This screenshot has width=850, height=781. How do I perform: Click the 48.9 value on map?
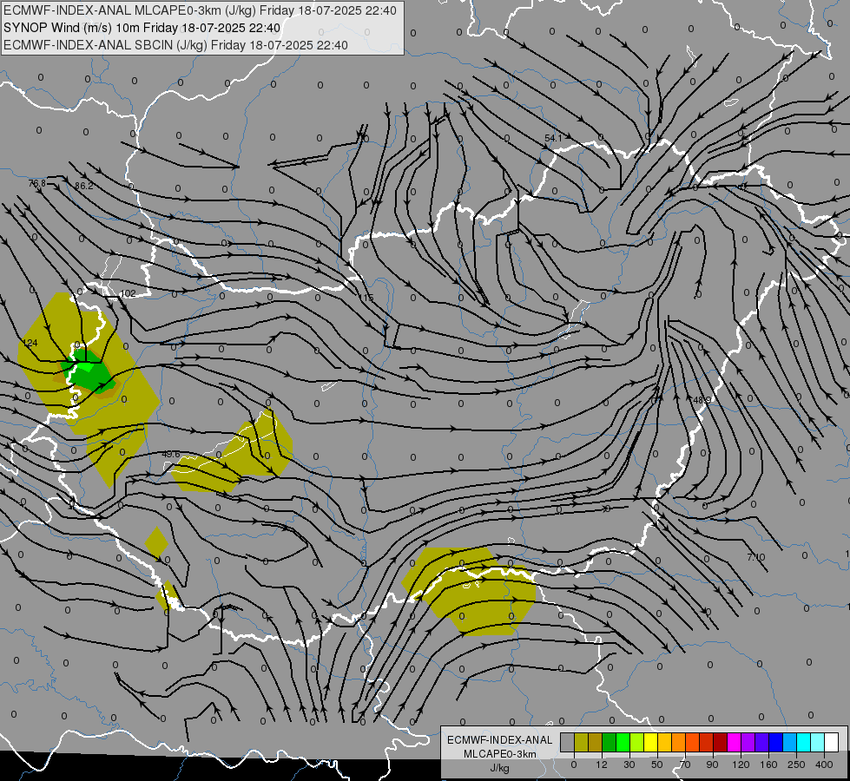point(702,399)
